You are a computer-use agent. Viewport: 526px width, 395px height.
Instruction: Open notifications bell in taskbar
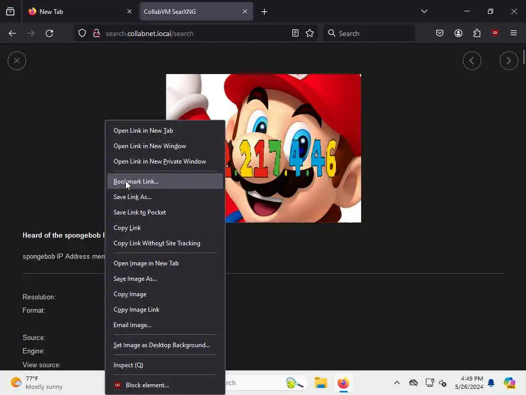click(491, 383)
